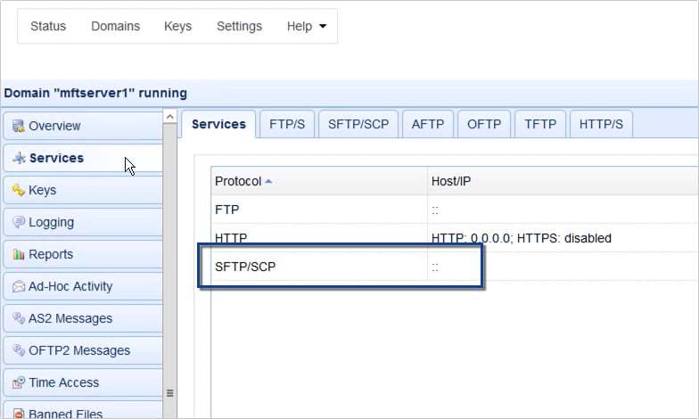Click the Overview icon in sidebar
The image size is (699, 419).
click(18, 127)
